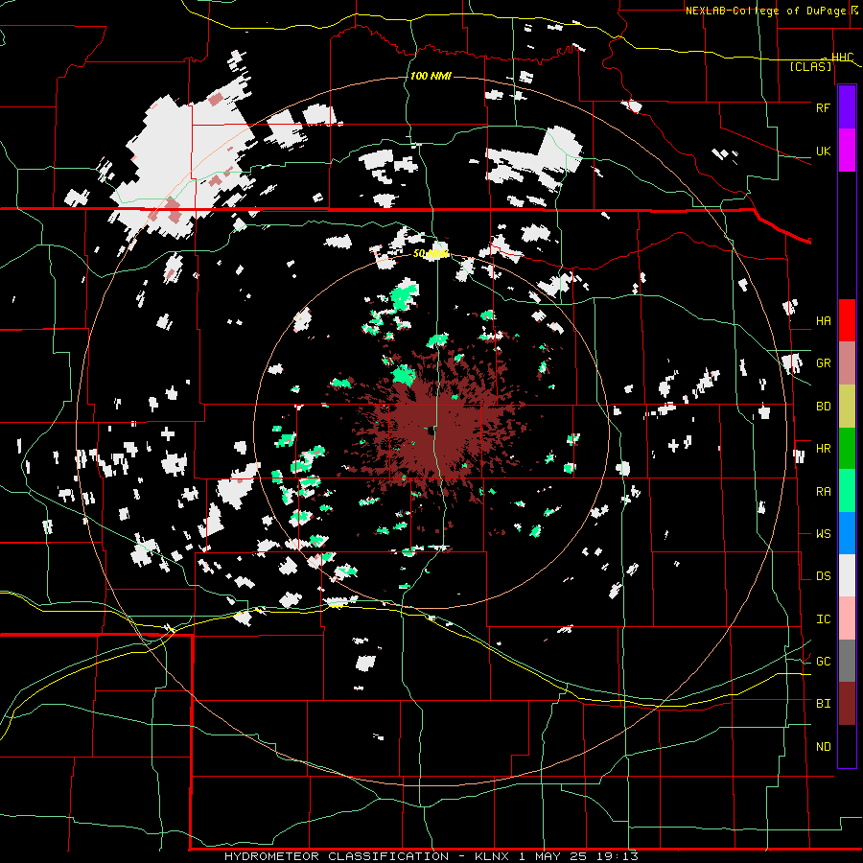863x863 pixels.
Task: Select the BD yellow legend swatch
Action: (847, 406)
